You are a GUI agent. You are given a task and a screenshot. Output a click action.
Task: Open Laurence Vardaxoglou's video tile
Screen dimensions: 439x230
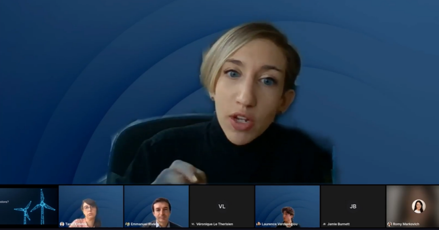coord(287,206)
